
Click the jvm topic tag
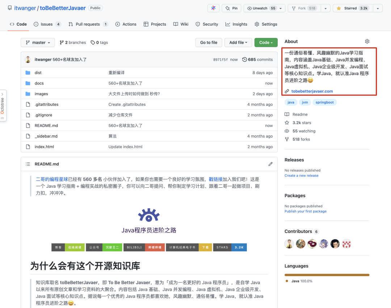[305, 102]
